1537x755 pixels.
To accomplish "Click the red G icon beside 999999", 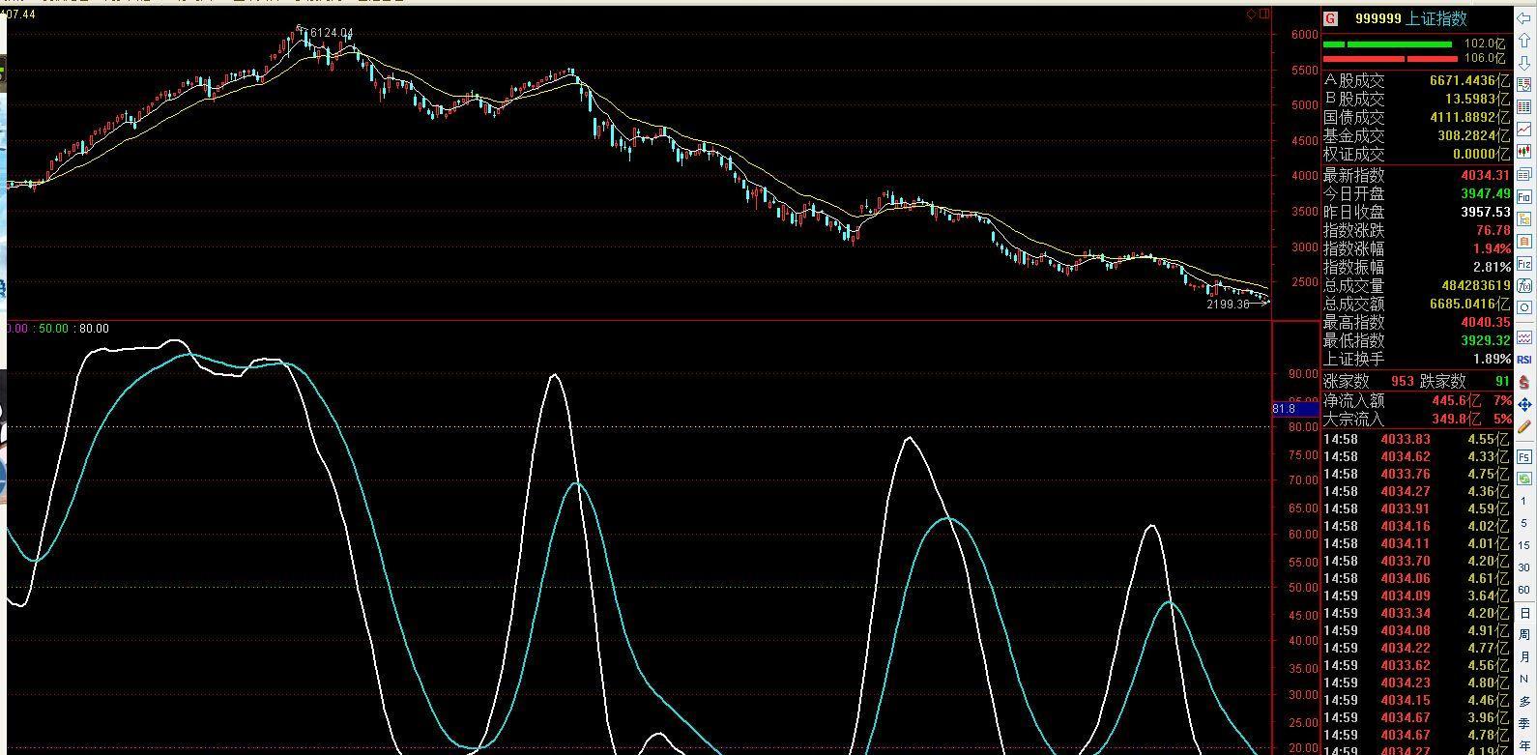I will 1331,18.
